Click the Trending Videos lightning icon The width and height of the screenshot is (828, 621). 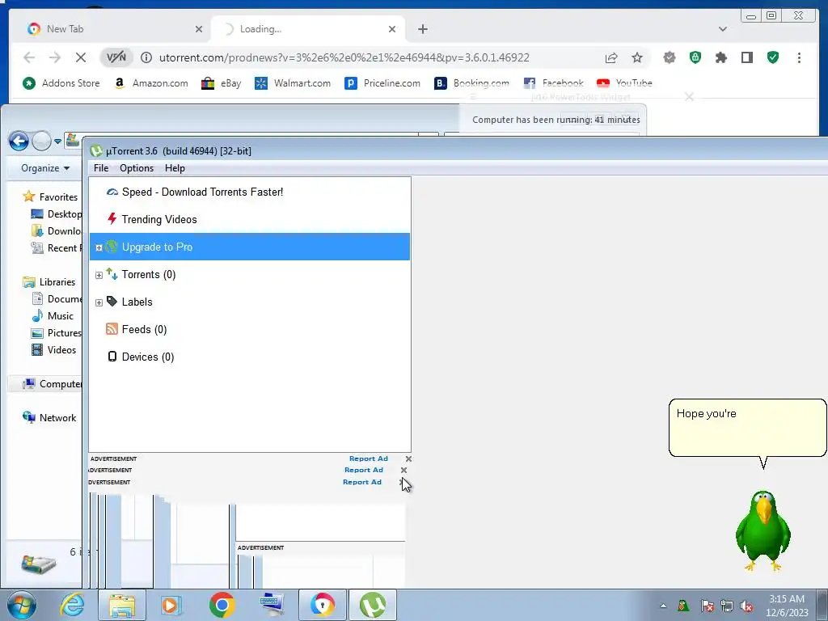pos(112,218)
